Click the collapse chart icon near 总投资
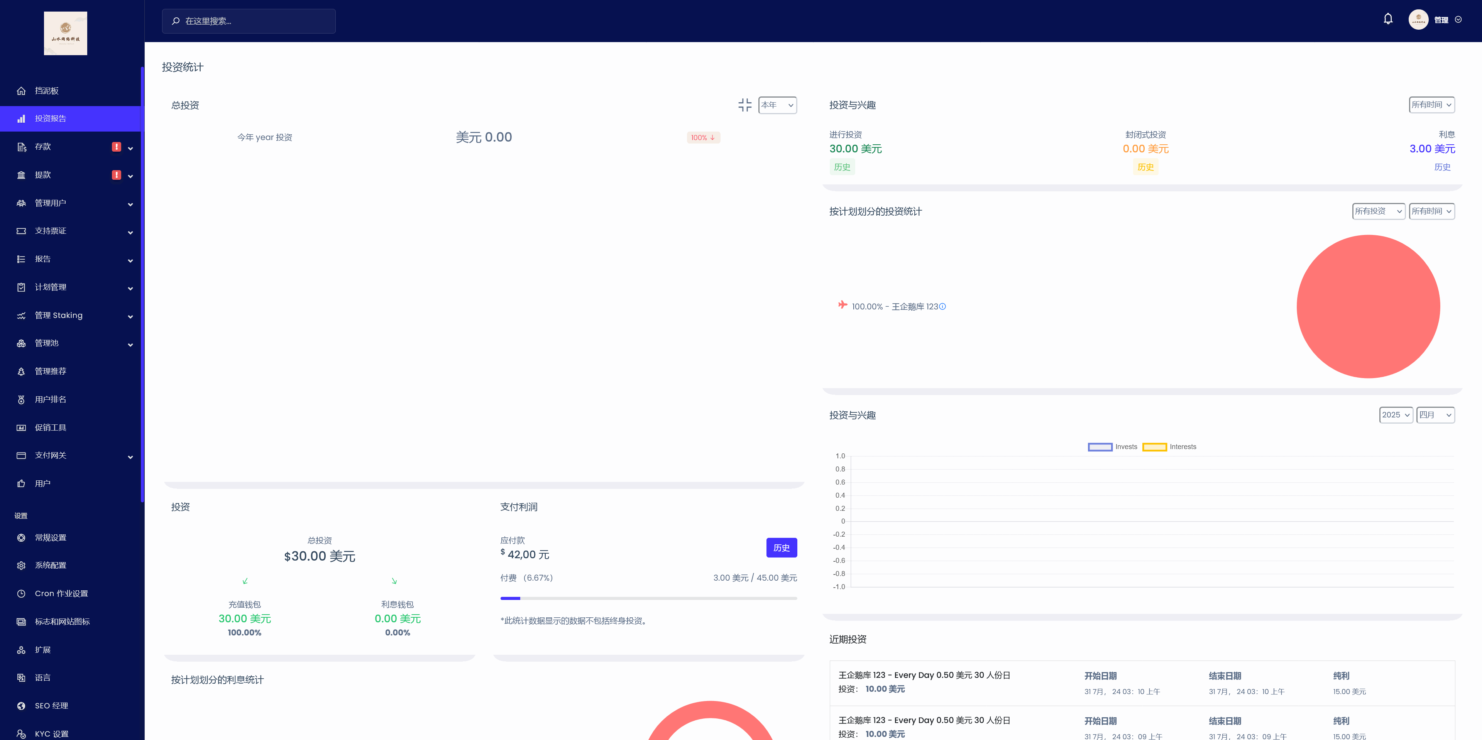Image resolution: width=1482 pixels, height=740 pixels. pyautogui.click(x=745, y=105)
